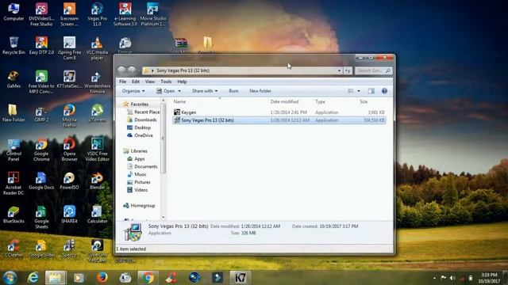Open Tools menu in Explorer
The width and height of the screenshot is (508, 285).
(x=166, y=82)
